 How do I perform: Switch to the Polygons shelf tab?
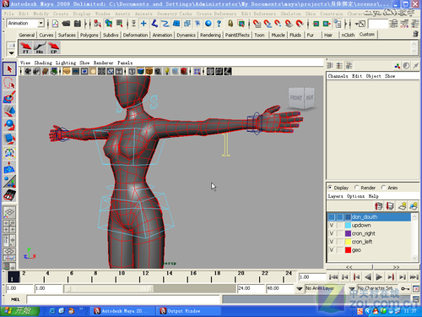[89, 35]
